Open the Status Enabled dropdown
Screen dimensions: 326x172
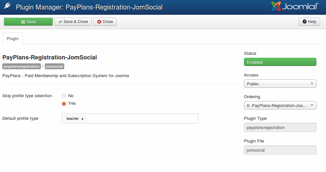(280, 62)
